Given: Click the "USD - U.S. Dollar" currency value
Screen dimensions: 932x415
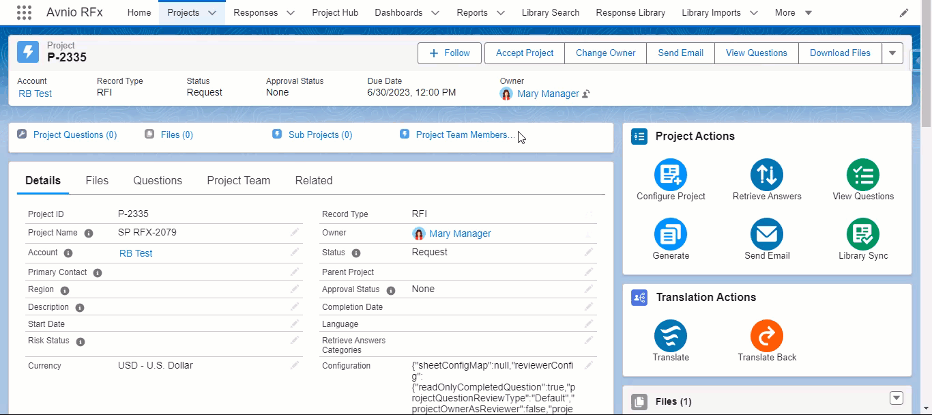Looking at the screenshot, I should tap(156, 365).
